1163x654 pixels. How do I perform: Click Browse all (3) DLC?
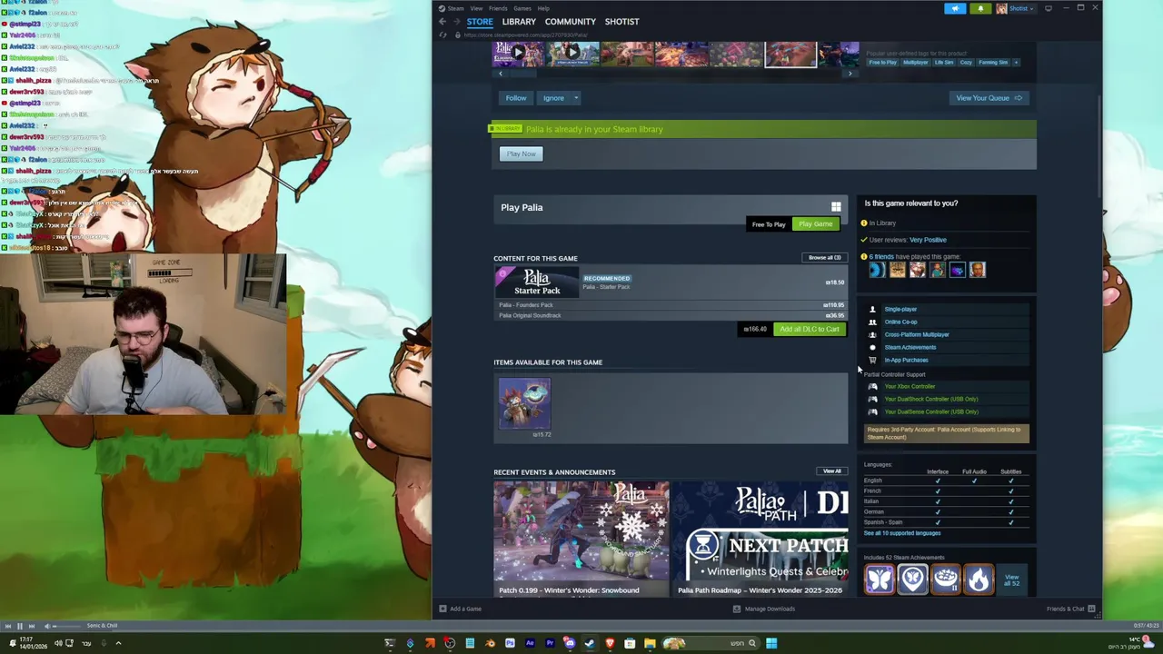(825, 257)
